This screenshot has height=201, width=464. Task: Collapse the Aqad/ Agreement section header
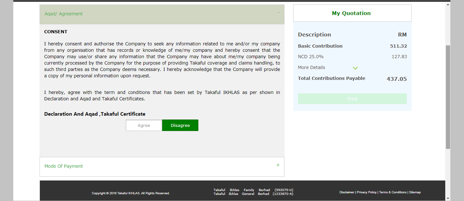click(x=162, y=14)
